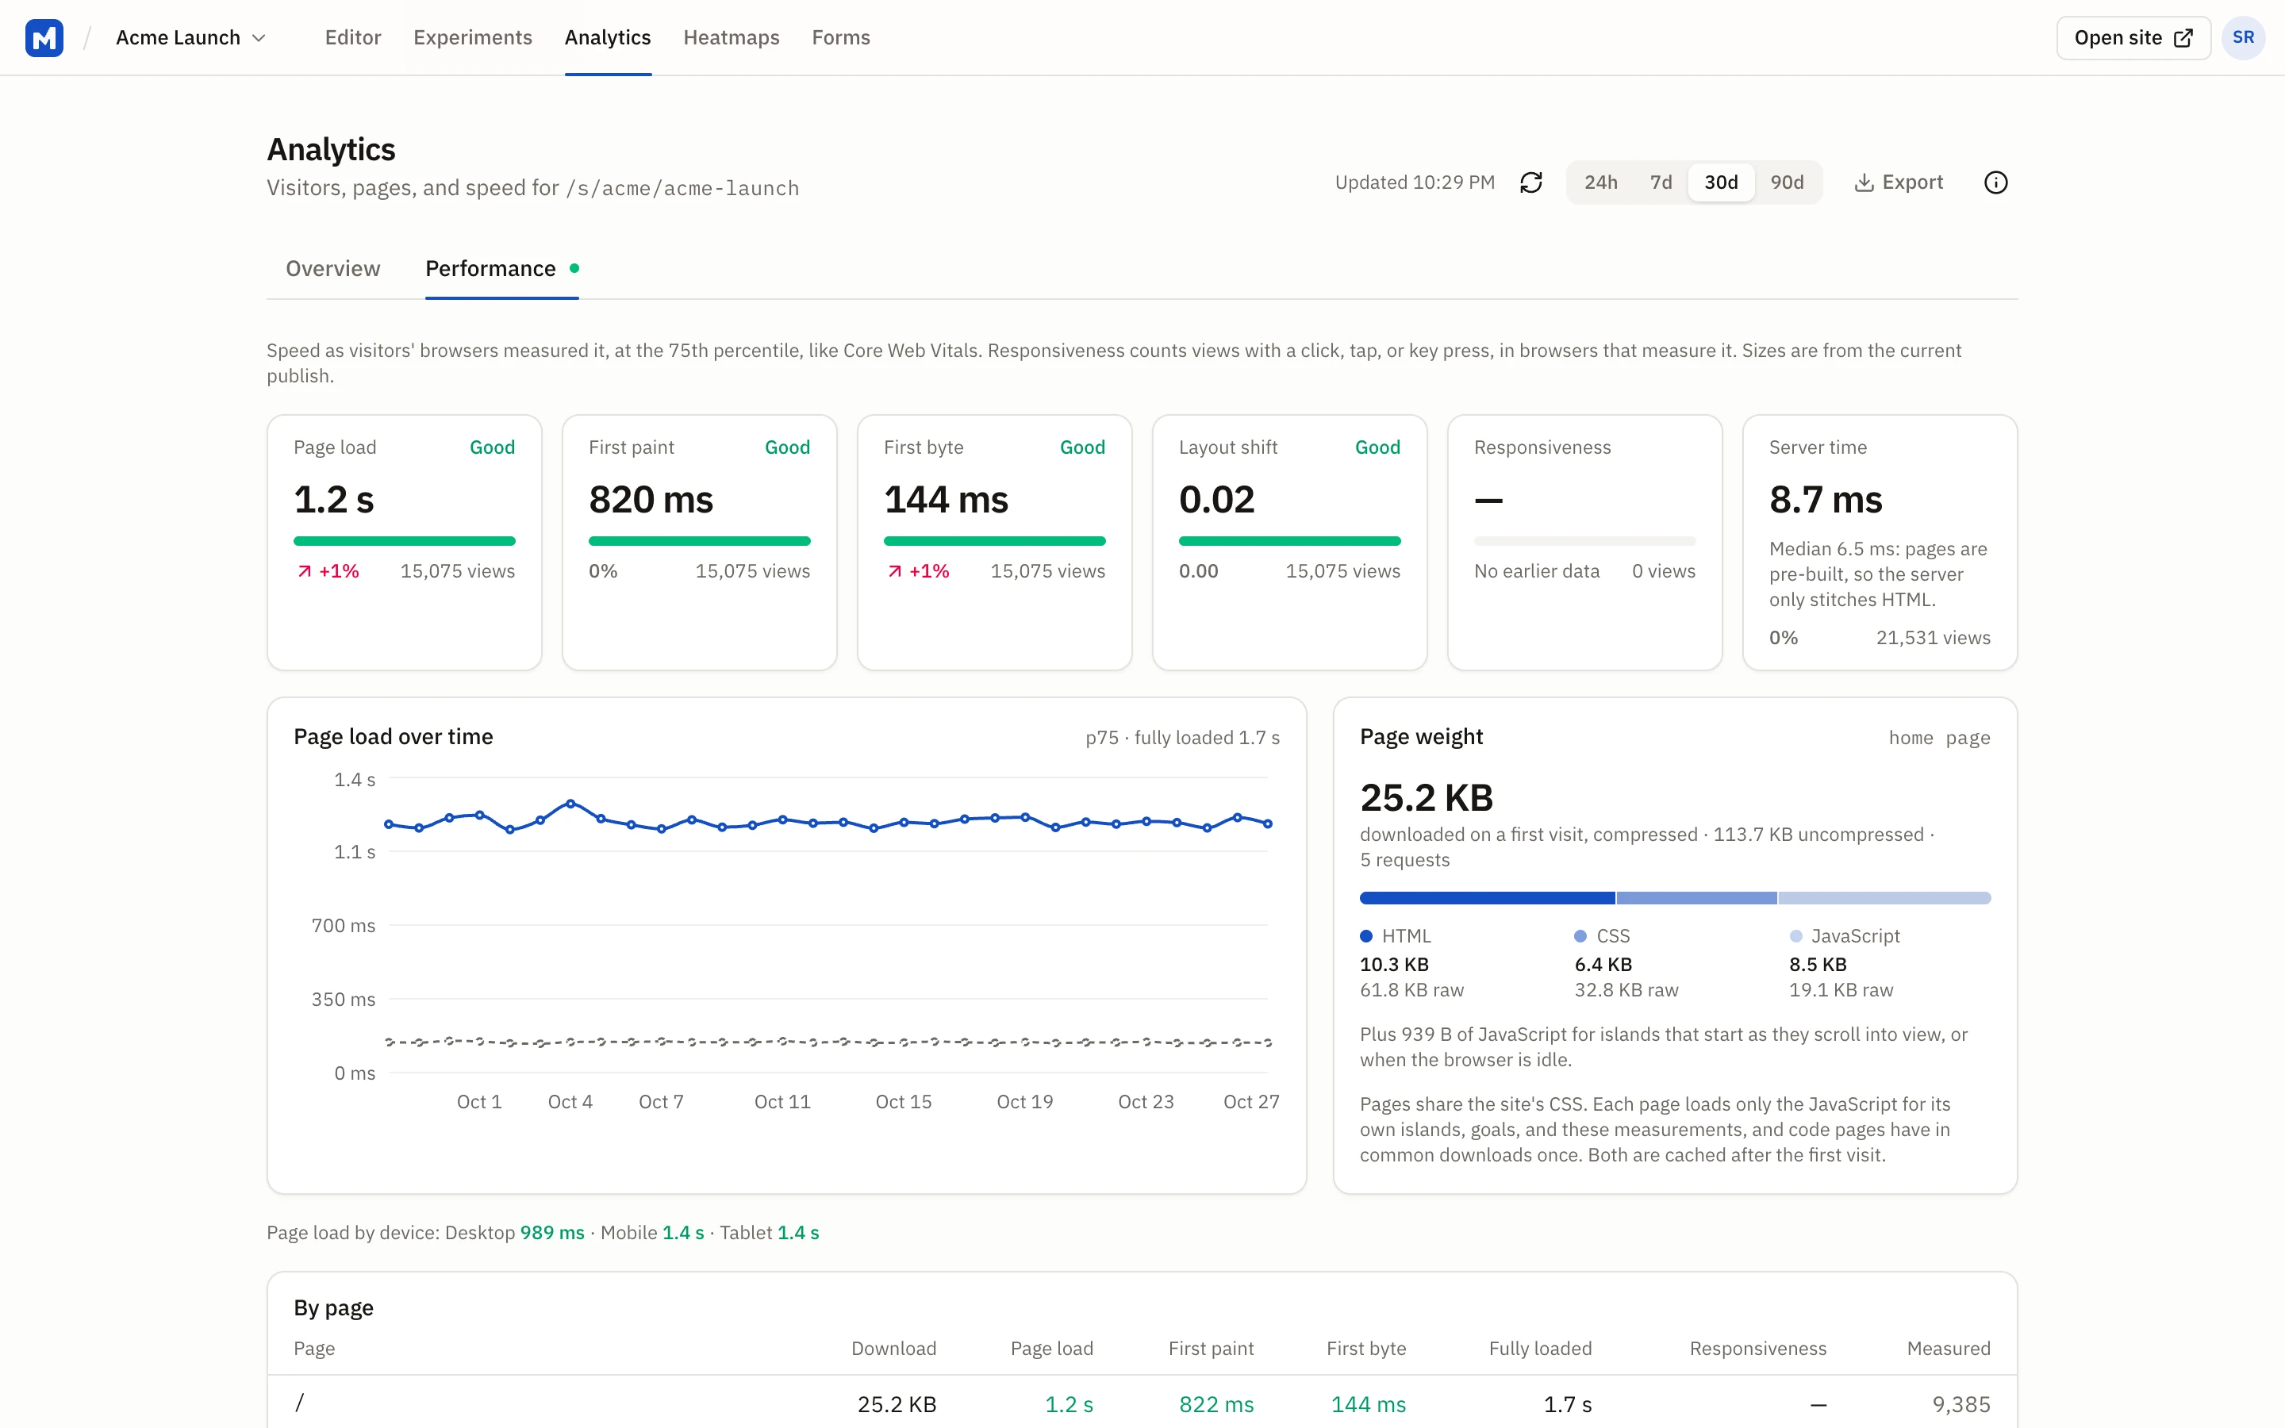
Task: Open the Forms tab
Action: point(840,38)
